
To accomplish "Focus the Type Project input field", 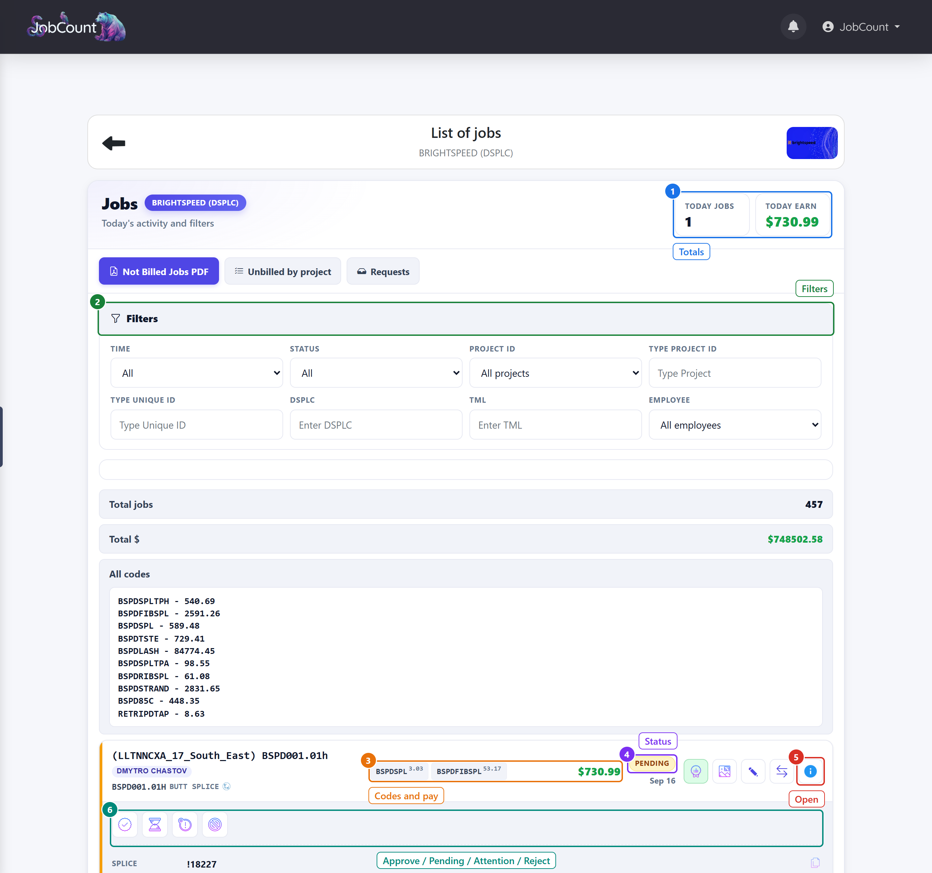I will (x=734, y=373).
